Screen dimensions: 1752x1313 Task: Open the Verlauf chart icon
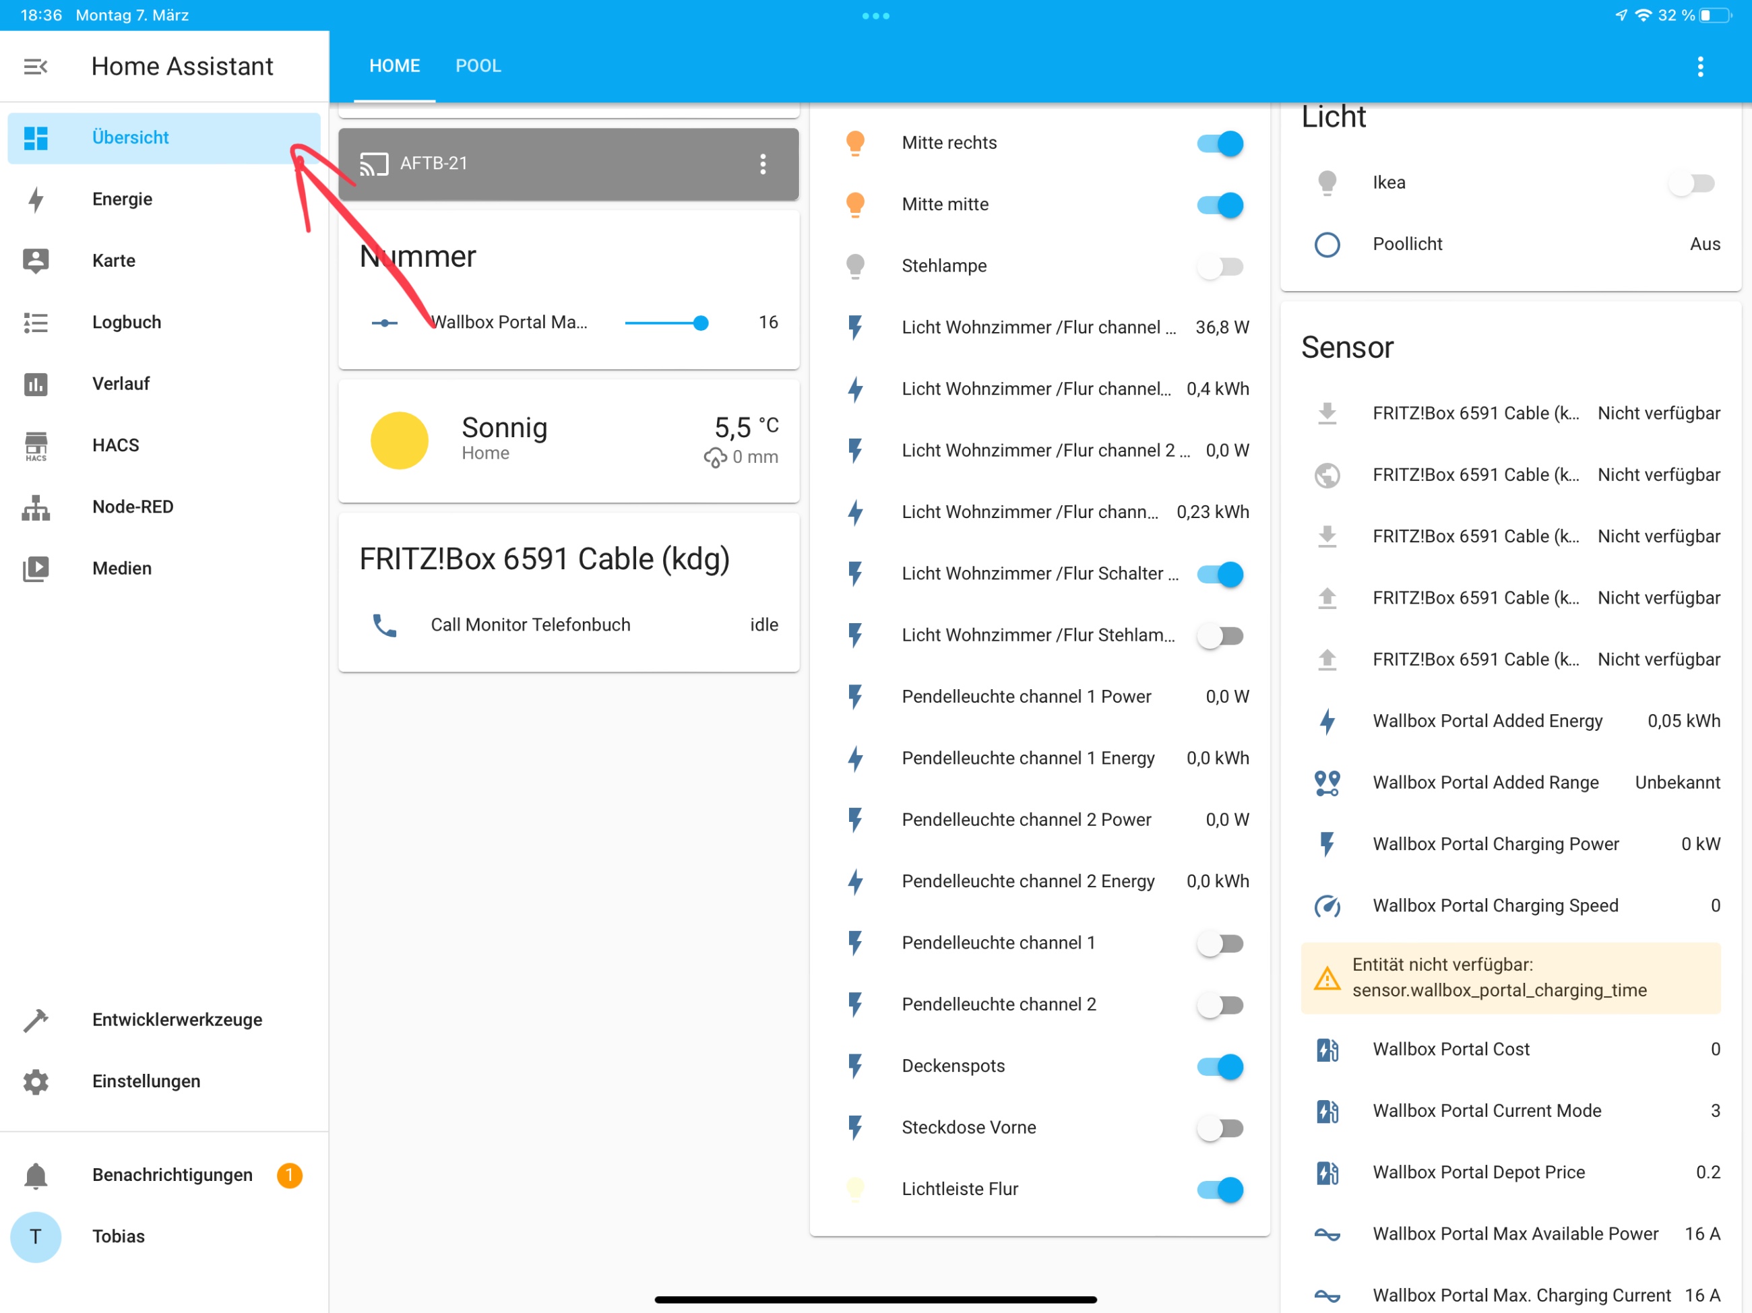[36, 384]
